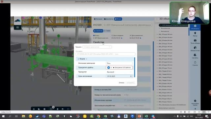This screenshot has height=119, width=211.
Task: Open the hamburger menu in 3D viewer
Action: pos(17,27)
